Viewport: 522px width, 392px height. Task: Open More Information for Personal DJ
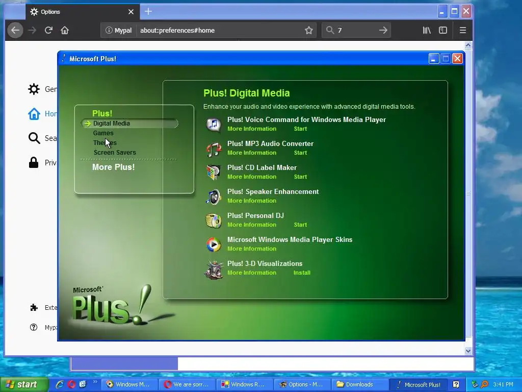click(x=252, y=225)
